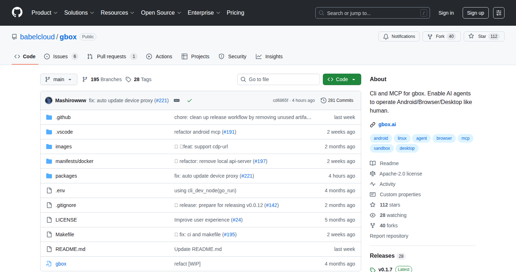Expand the Enterprise menu
Screen dimensions: 516x272
click(x=204, y=13)
